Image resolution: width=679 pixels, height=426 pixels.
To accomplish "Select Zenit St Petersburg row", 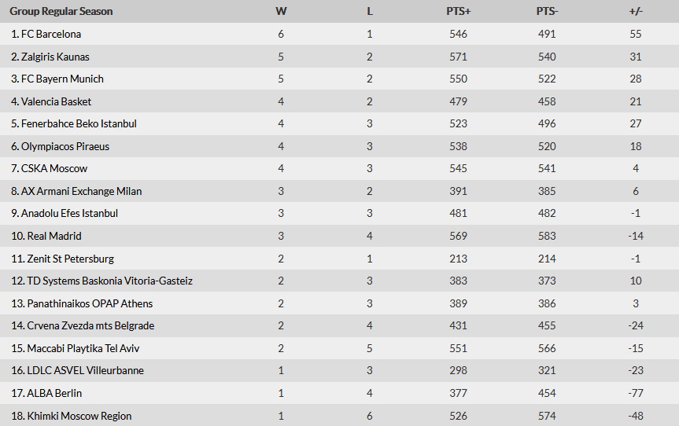I will tap(71, 259).
